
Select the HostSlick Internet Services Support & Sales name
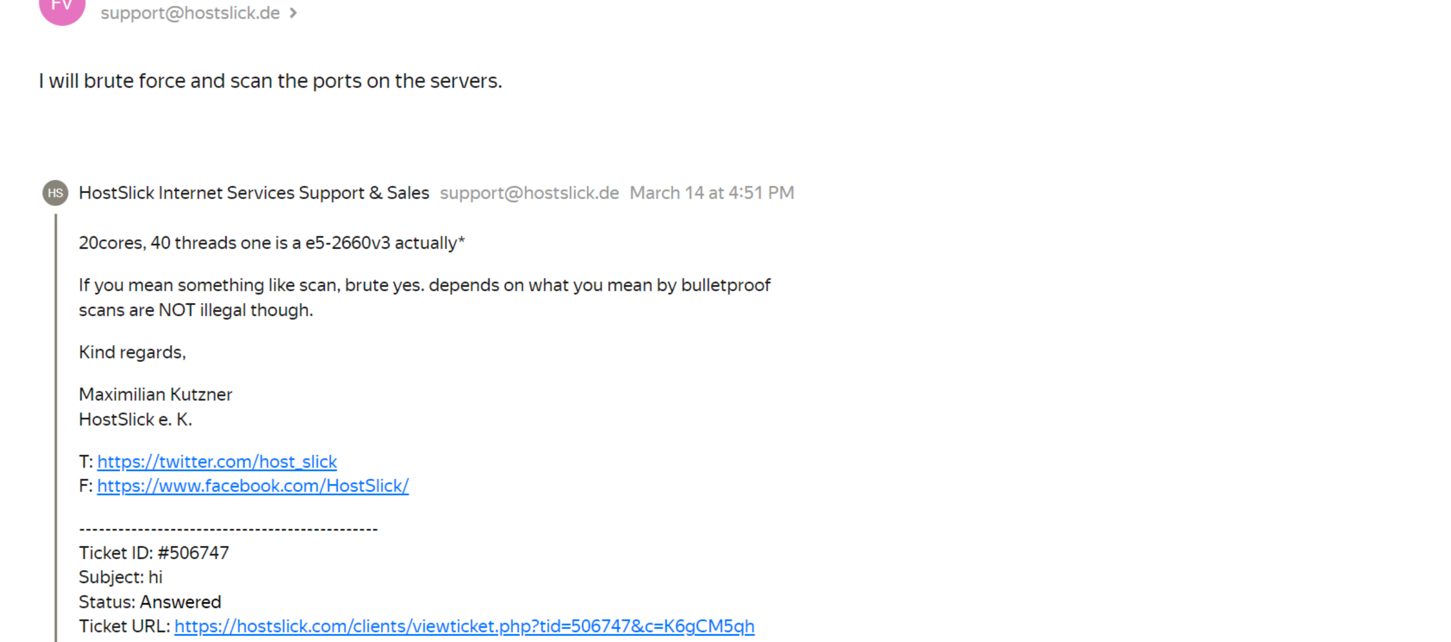click(x=254, y=193)
